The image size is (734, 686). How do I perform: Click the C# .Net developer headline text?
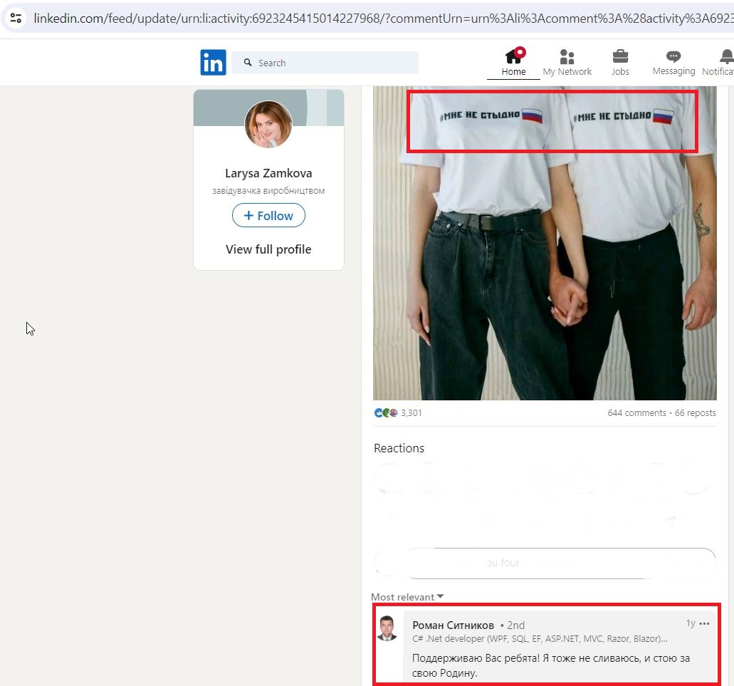tap(540, 639)
